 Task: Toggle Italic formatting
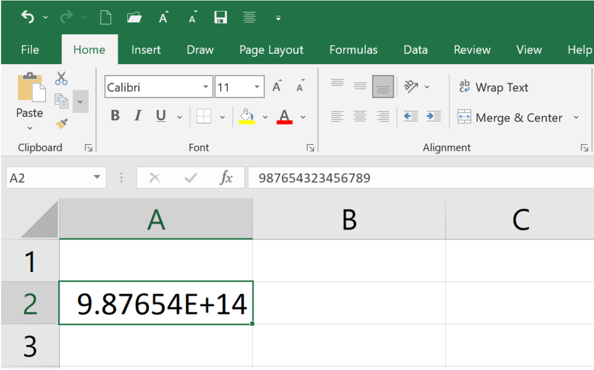pos(137,116)
